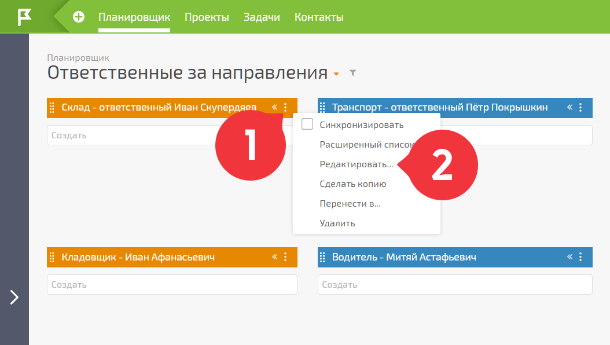Open the Задачи tab
The height and width of the screenshot is (345, 610).
point(262,17)
